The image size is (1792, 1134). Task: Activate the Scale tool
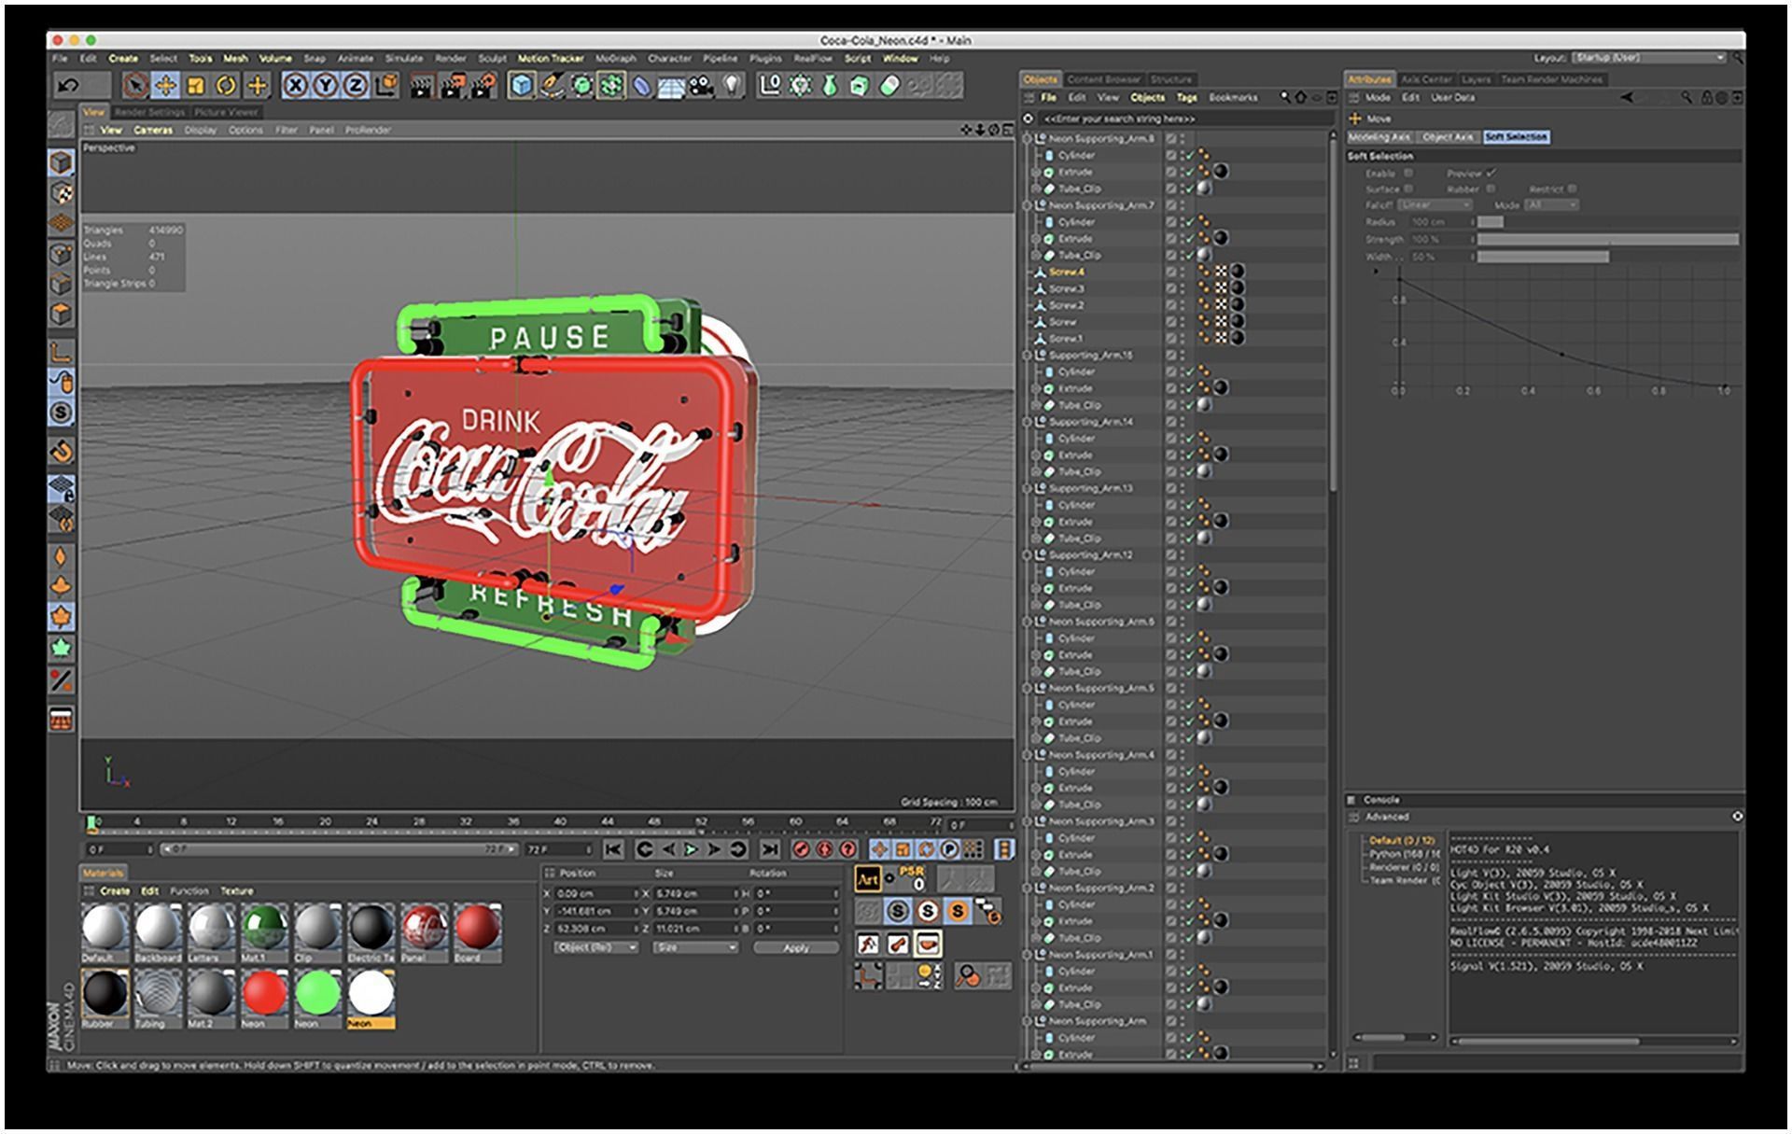[196, 86]
